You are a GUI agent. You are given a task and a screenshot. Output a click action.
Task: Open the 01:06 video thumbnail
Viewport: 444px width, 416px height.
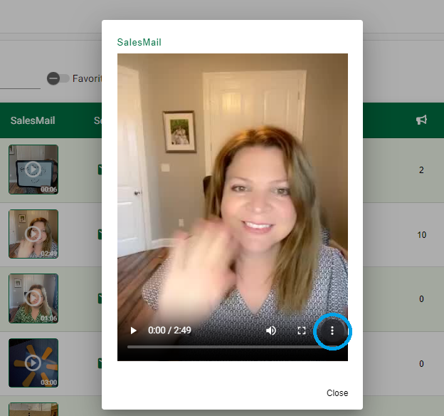click(x=33, y=298)
